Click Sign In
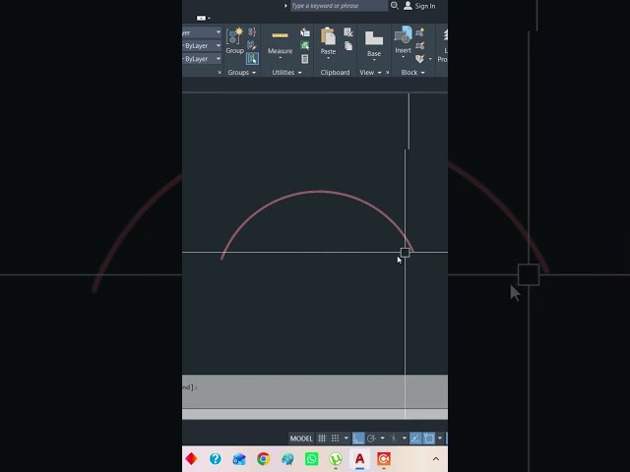 pos(424,6)
